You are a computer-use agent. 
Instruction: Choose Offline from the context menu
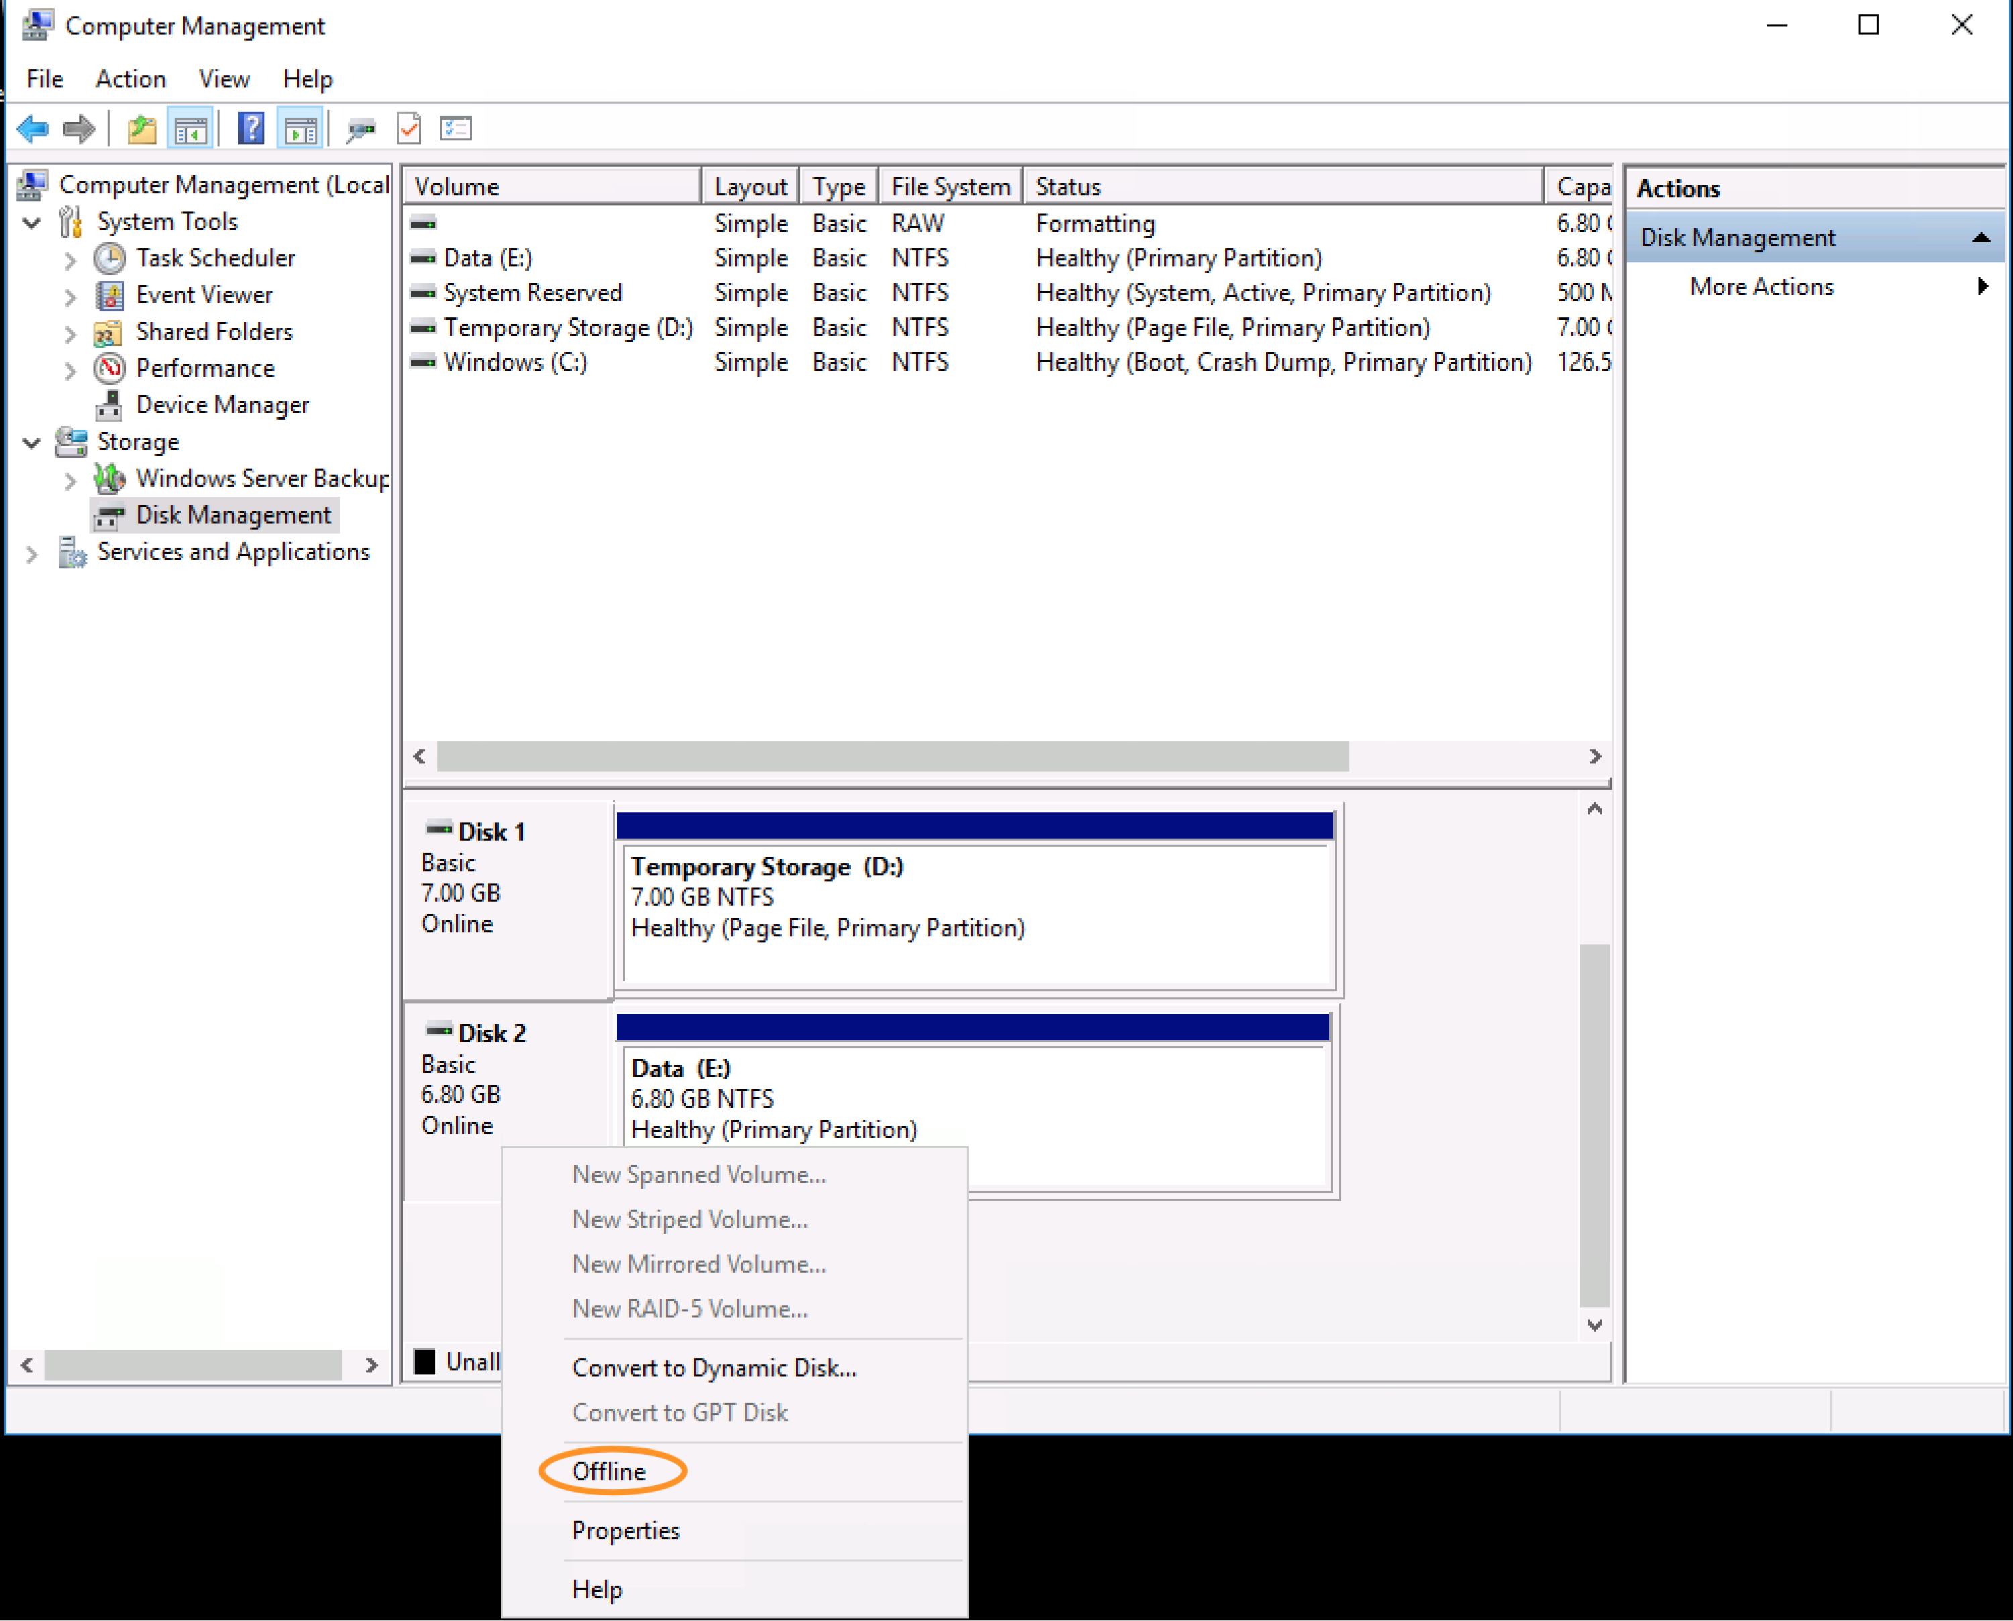tap(609, 1471)
